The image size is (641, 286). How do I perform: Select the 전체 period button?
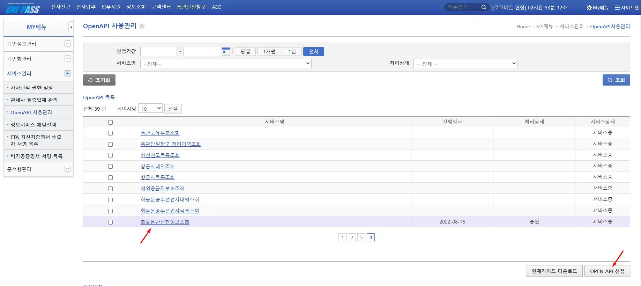coord(314,52)
